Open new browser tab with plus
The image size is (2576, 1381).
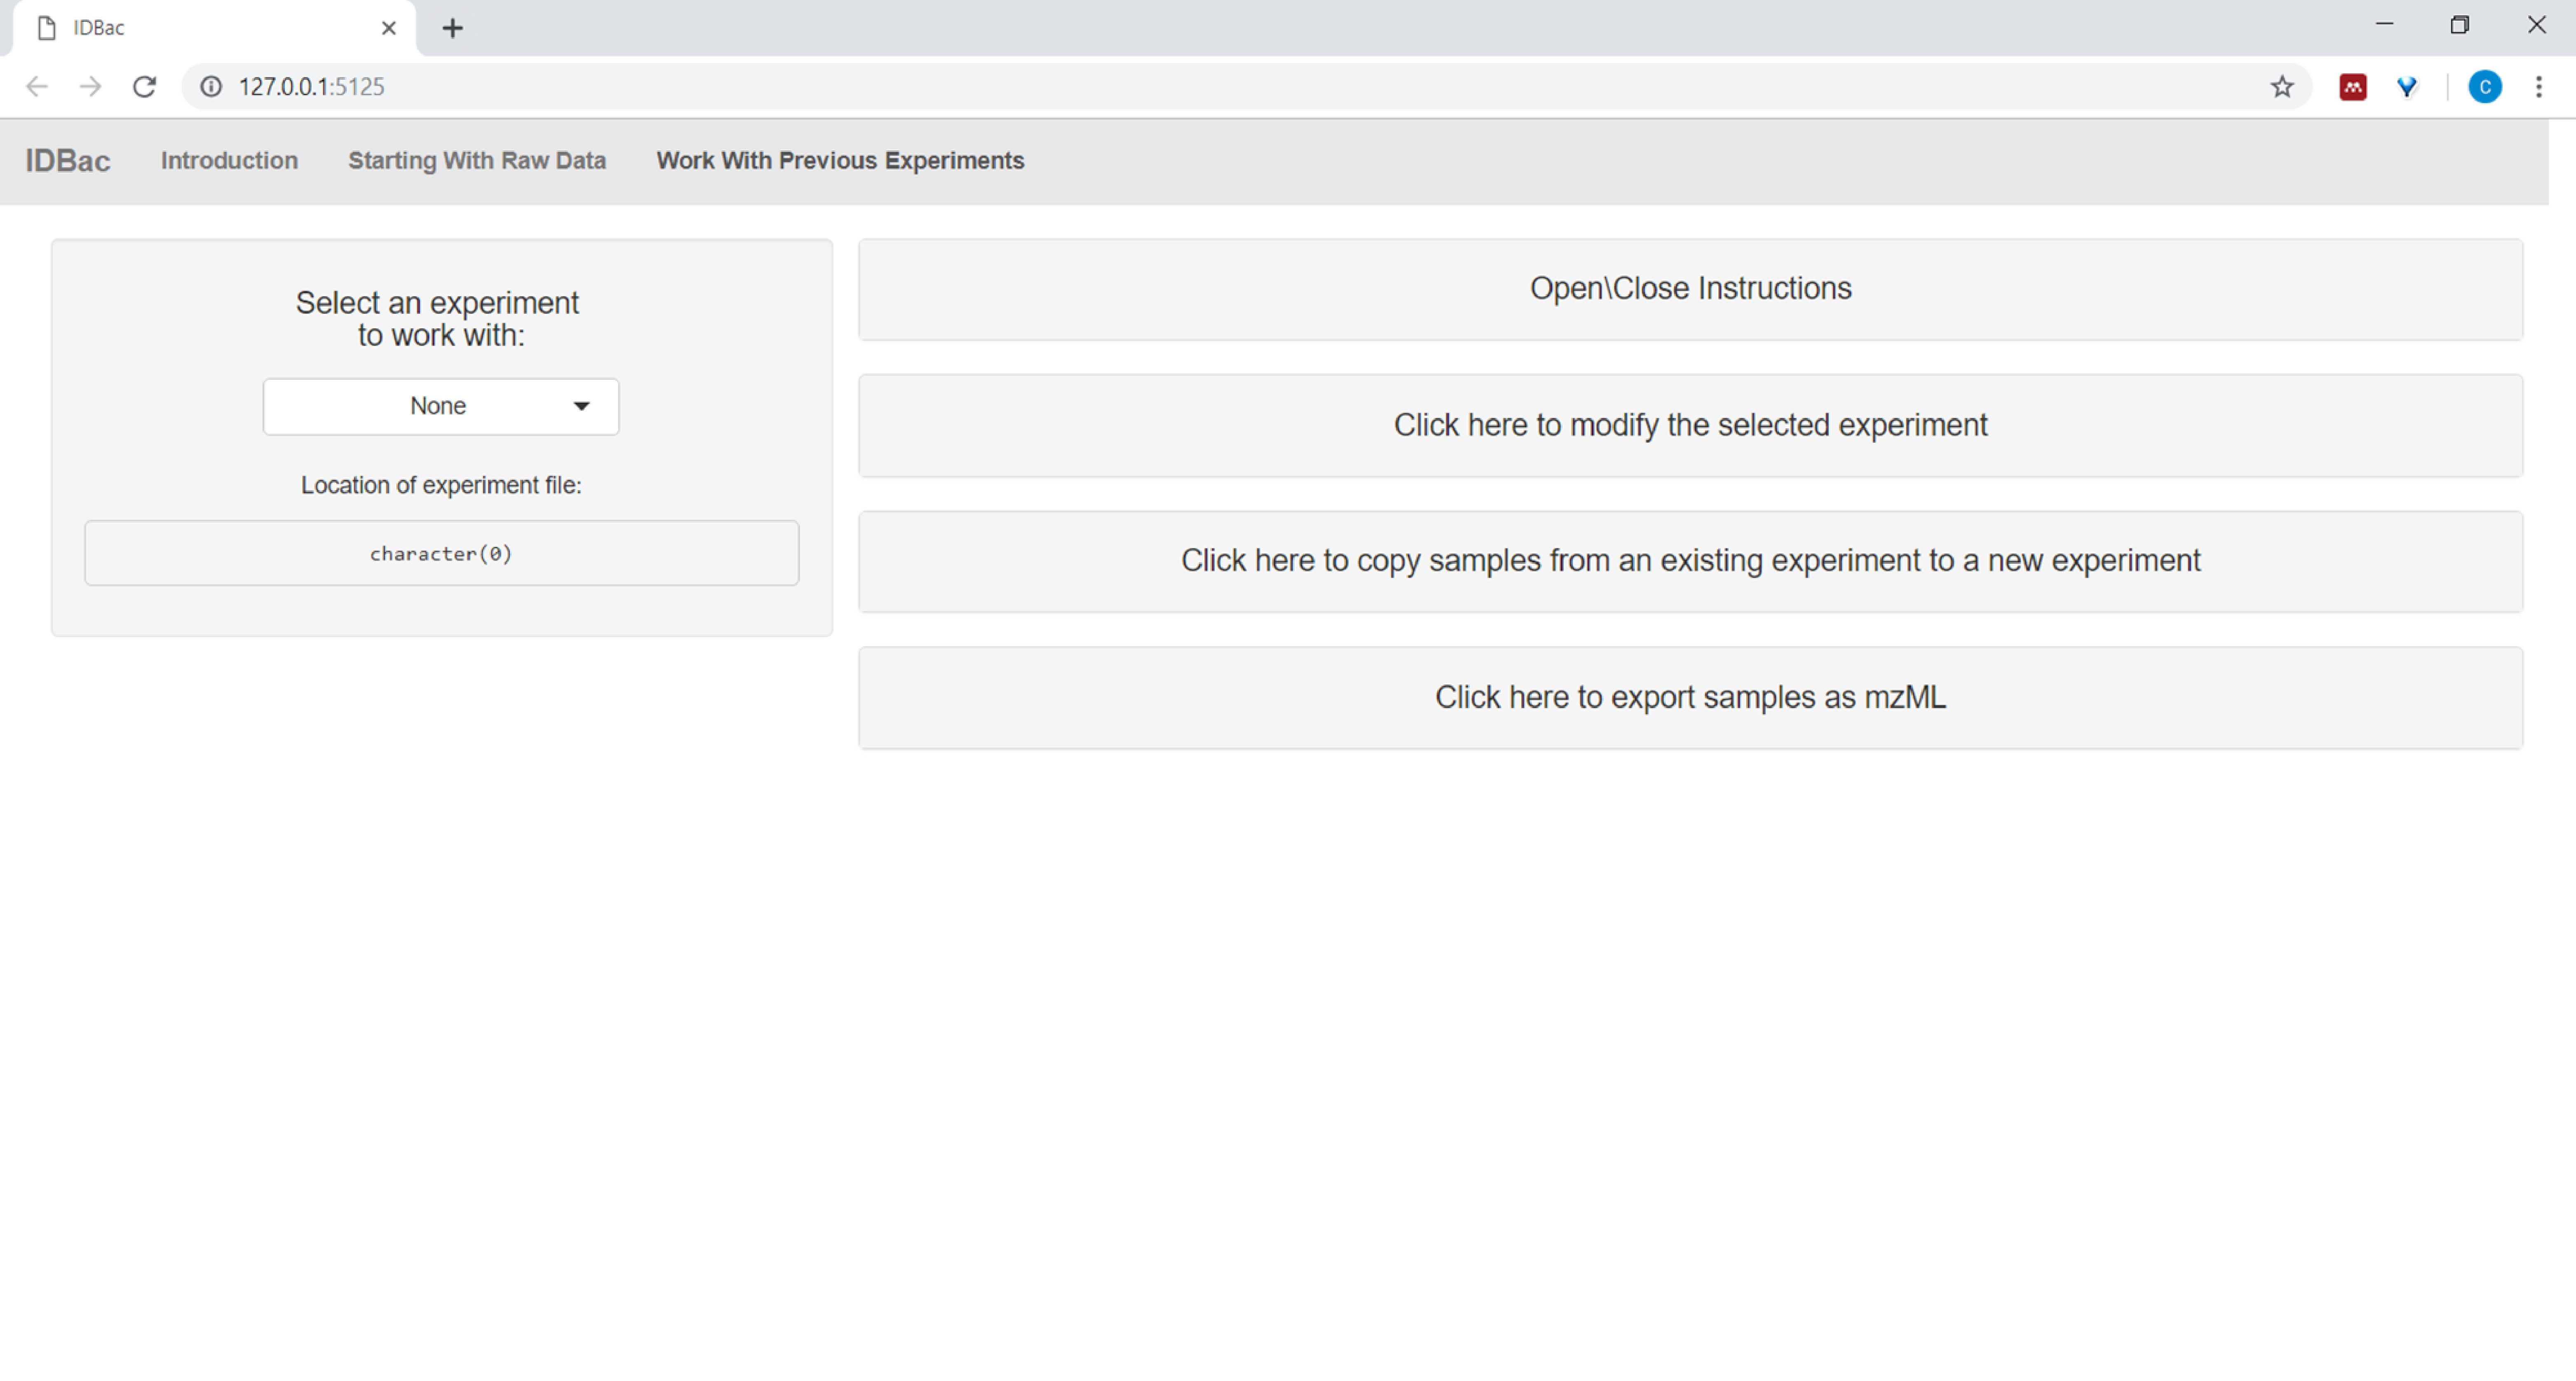point(452,28)
